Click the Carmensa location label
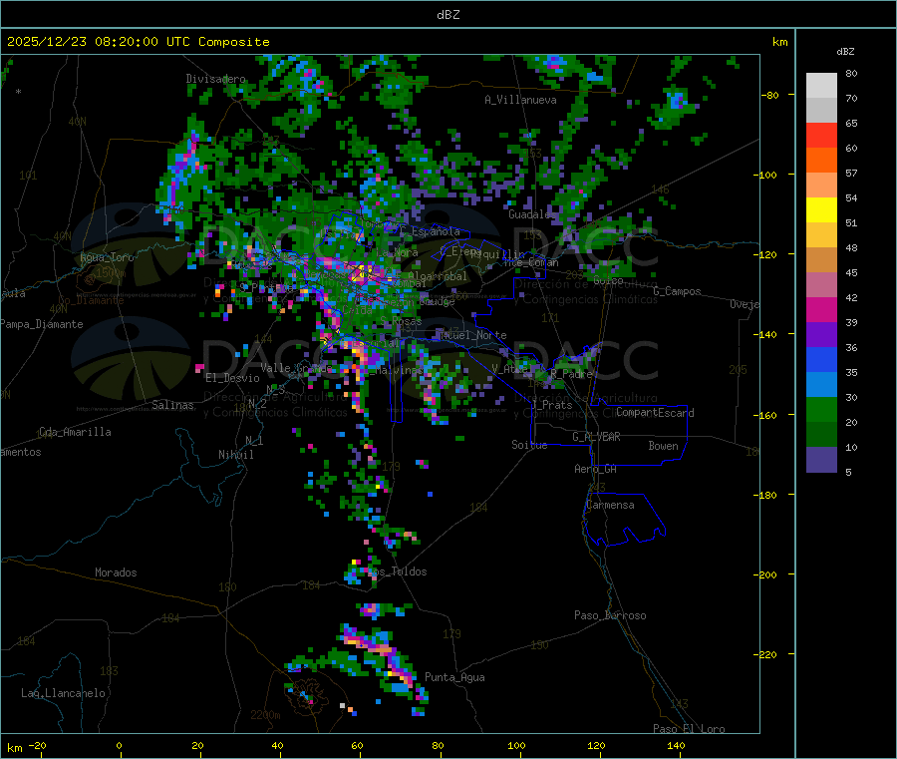 [610, 505]
